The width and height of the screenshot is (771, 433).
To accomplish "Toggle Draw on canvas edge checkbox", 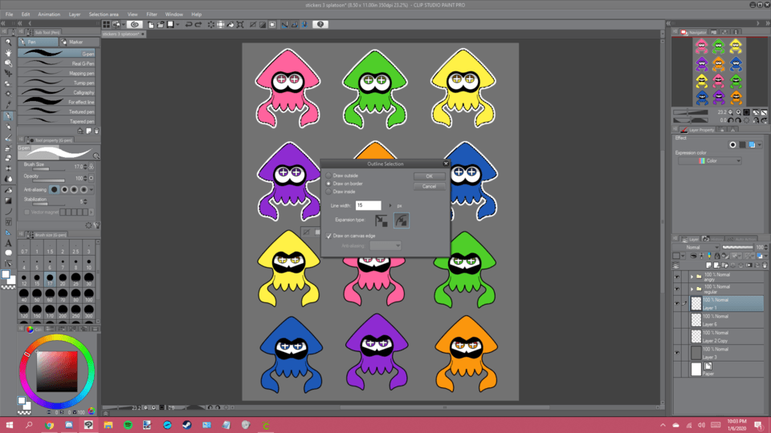I will (x=328, y=236).
